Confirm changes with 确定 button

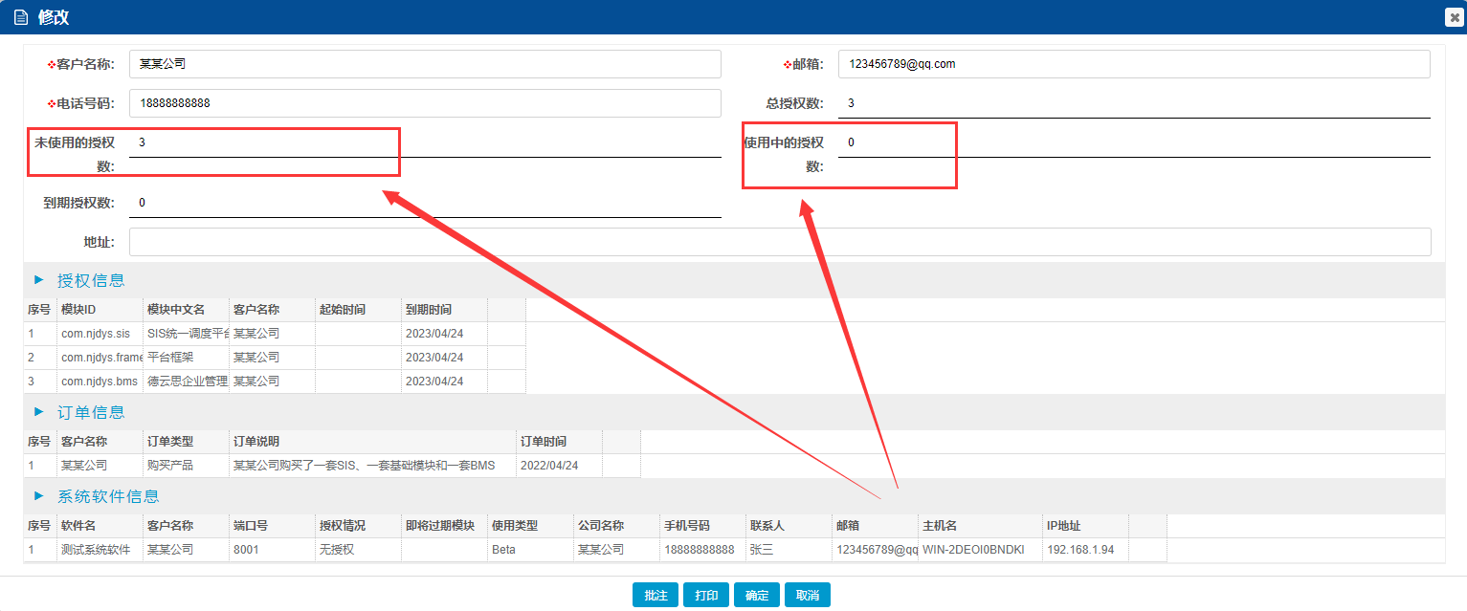[757, 595]
